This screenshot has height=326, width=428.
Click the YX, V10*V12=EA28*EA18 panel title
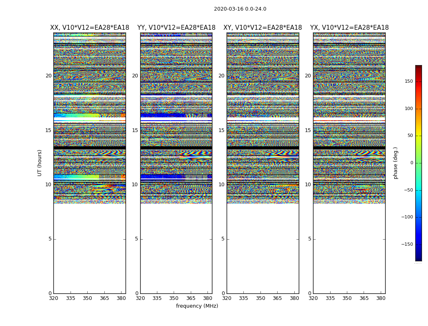point(349,28)
